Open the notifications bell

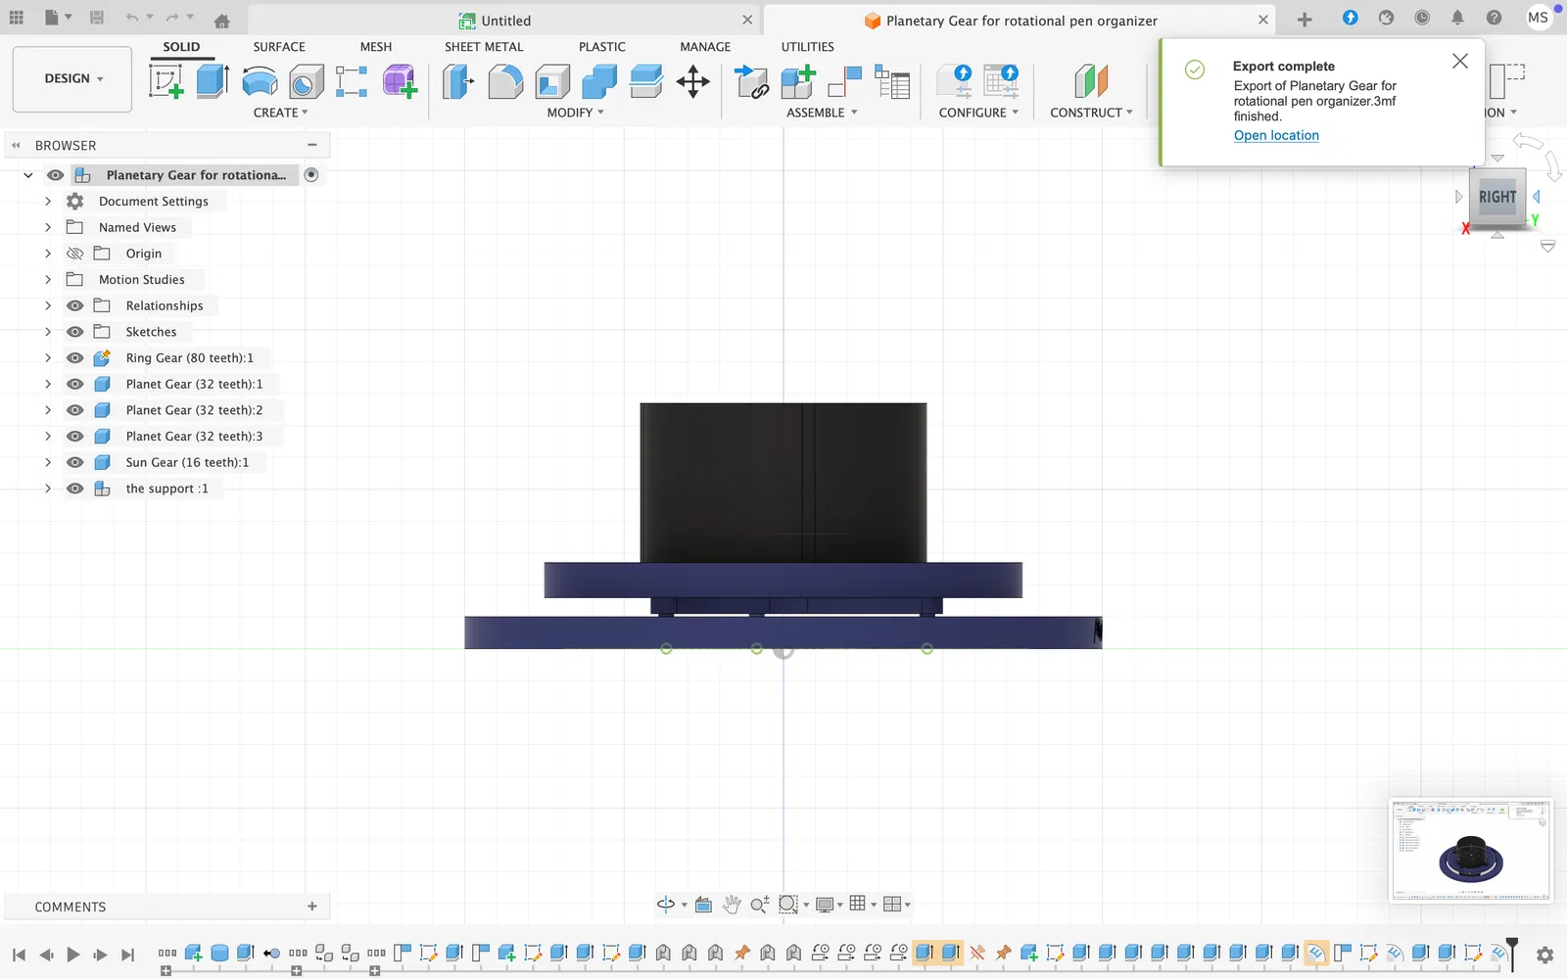[x=1457, y=18]
